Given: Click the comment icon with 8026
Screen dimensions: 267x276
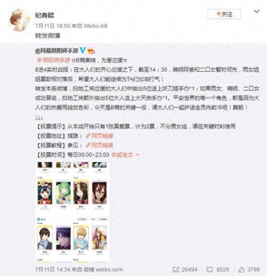Looking at the screenshot, I should coord(218,270).
